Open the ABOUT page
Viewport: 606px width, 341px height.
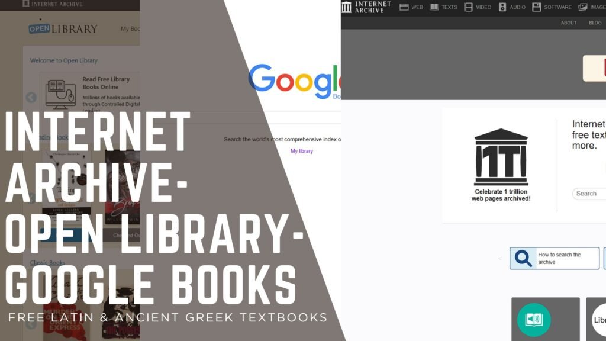click(568, 22)
